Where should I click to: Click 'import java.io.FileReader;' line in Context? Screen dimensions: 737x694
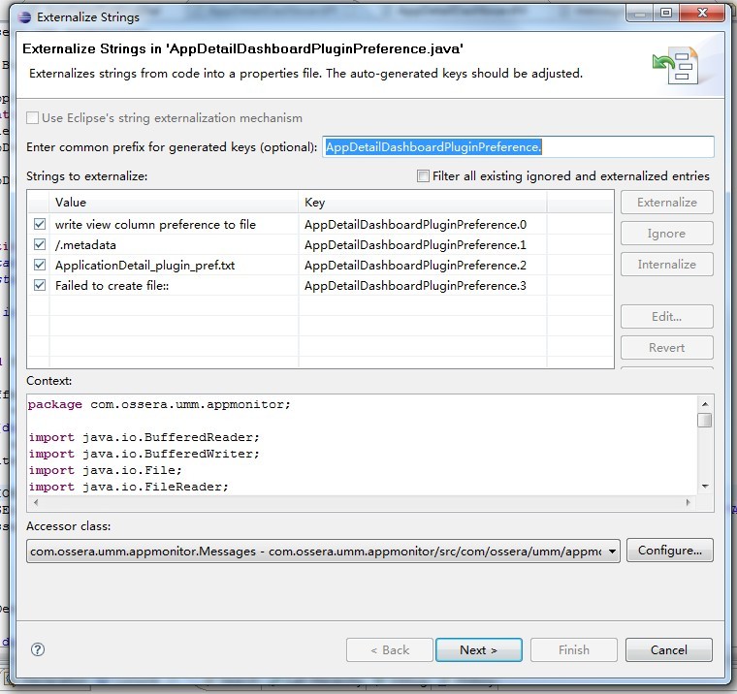128,487
